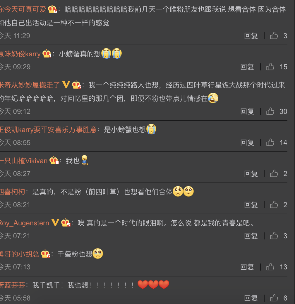
Task: Like the comment with 15 likes
Action: pos(270,67)
